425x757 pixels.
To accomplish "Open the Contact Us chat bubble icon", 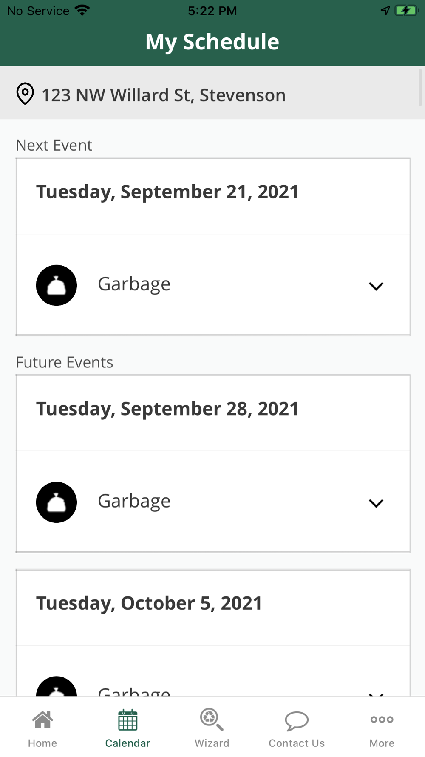I will click(x=297, y=720).
